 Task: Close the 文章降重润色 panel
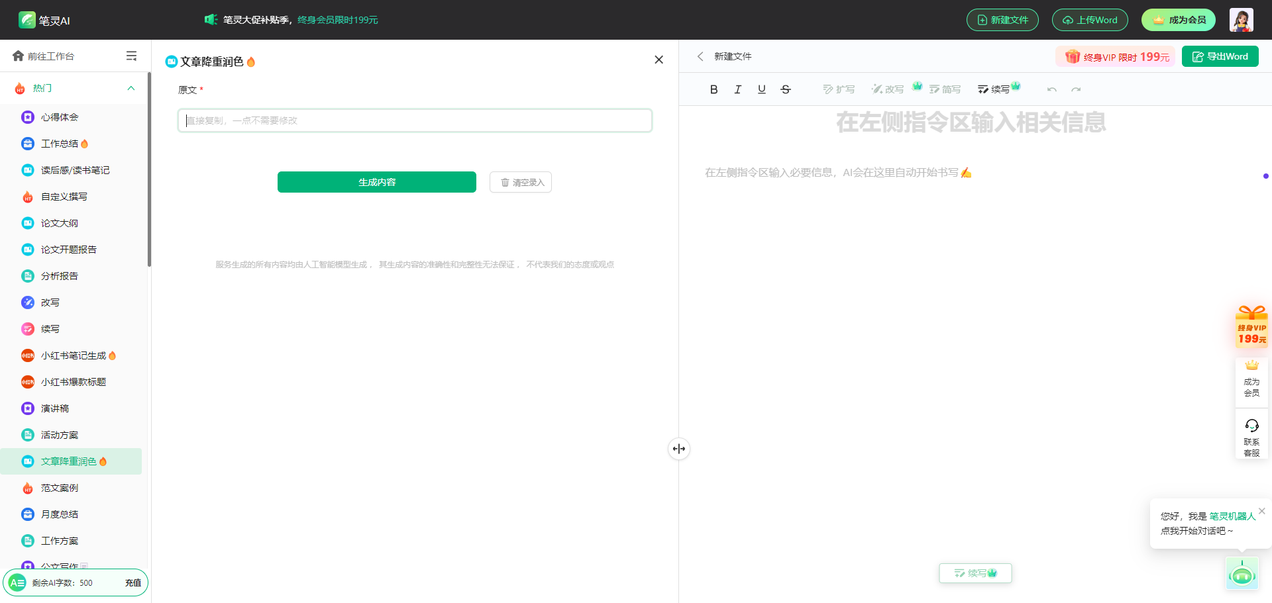[x=659, y=60]
